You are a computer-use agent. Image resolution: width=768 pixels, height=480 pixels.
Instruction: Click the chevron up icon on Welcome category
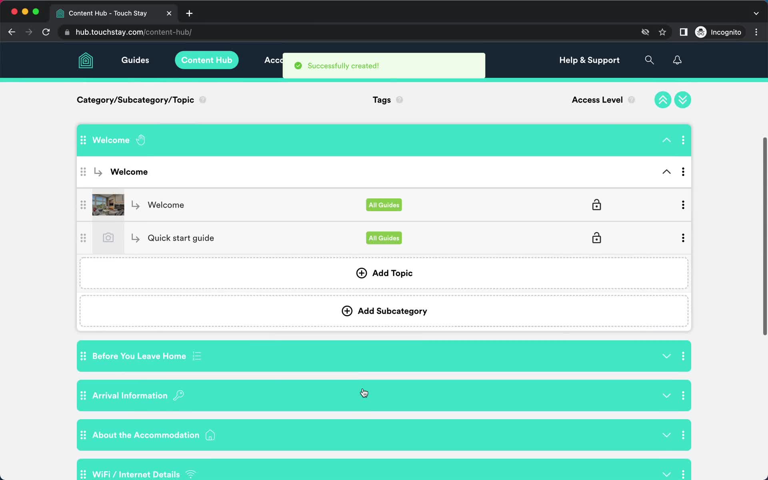pyautogui.click(x=666, y=140)
